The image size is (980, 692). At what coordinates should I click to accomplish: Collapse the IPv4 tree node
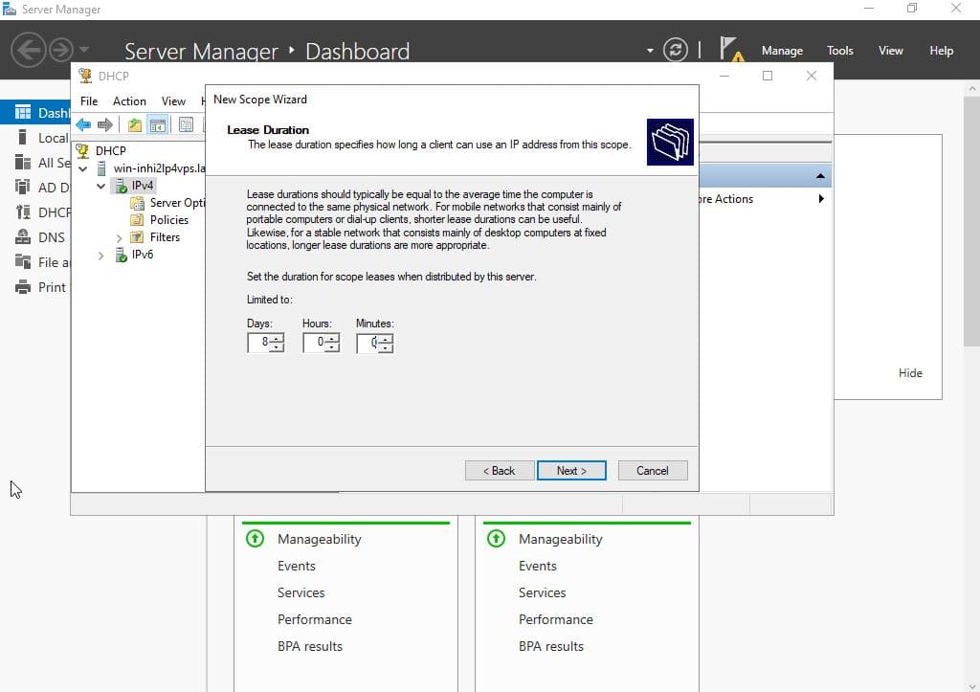(101, 186)
